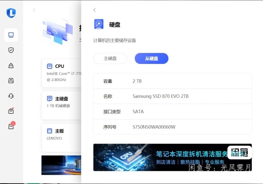Click the 计算机的主要储存设备 description text

click(x=115, y=41)
